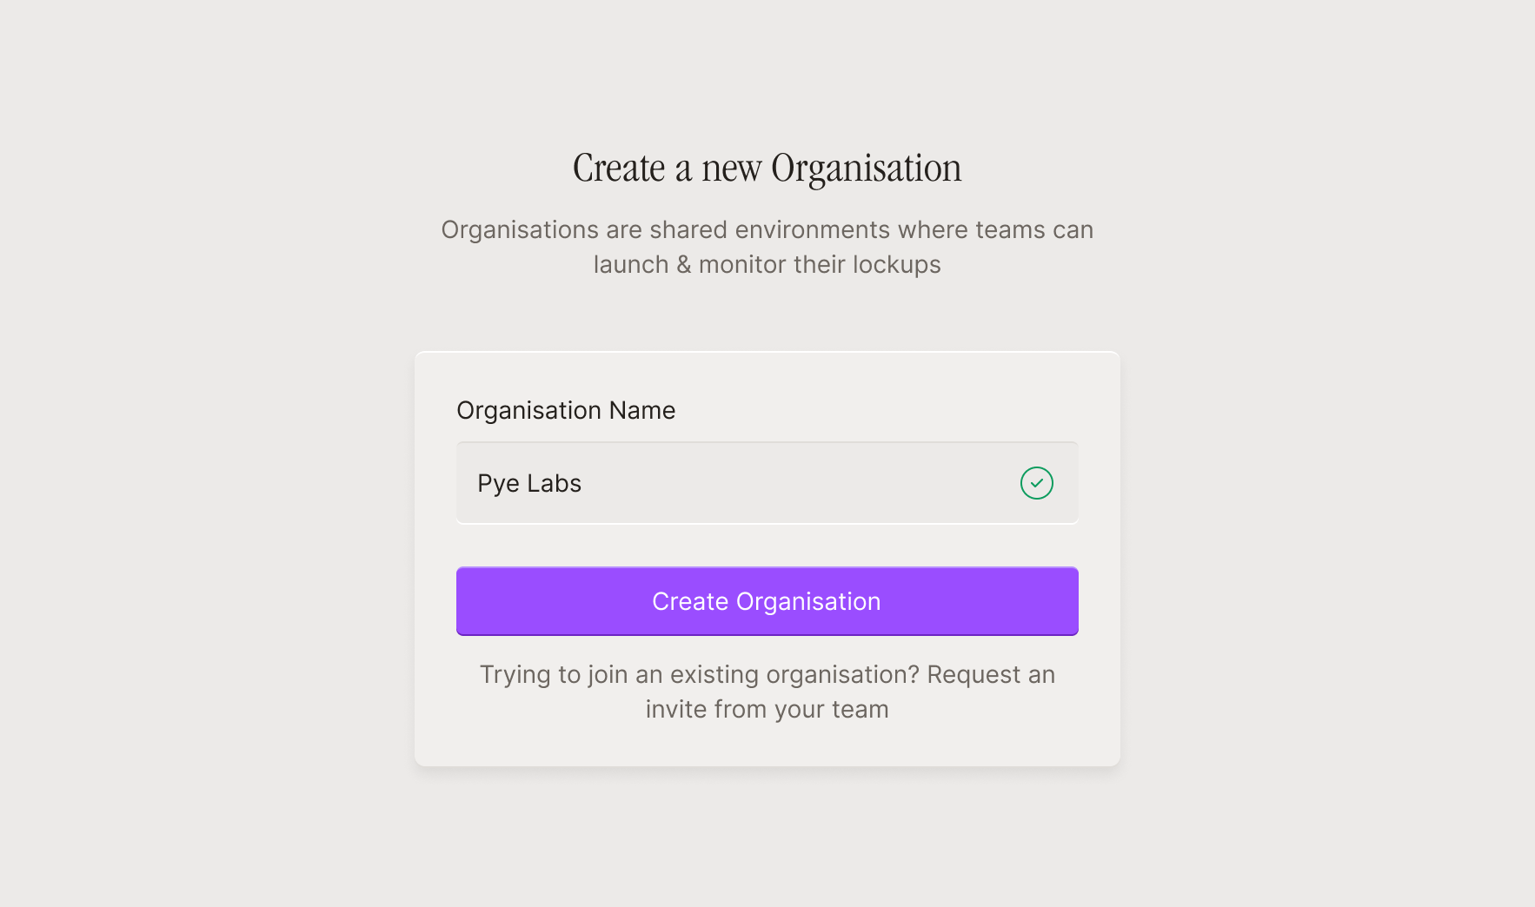Click the "Request an" link text
This screenshot has height=907, width=1535.
[x=991, y=675]
